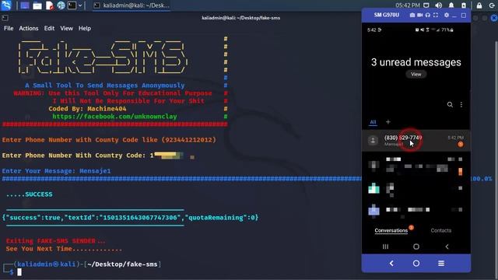Open the volume control tray icon
Screen dimensions: 498x280
pos(439,5)
